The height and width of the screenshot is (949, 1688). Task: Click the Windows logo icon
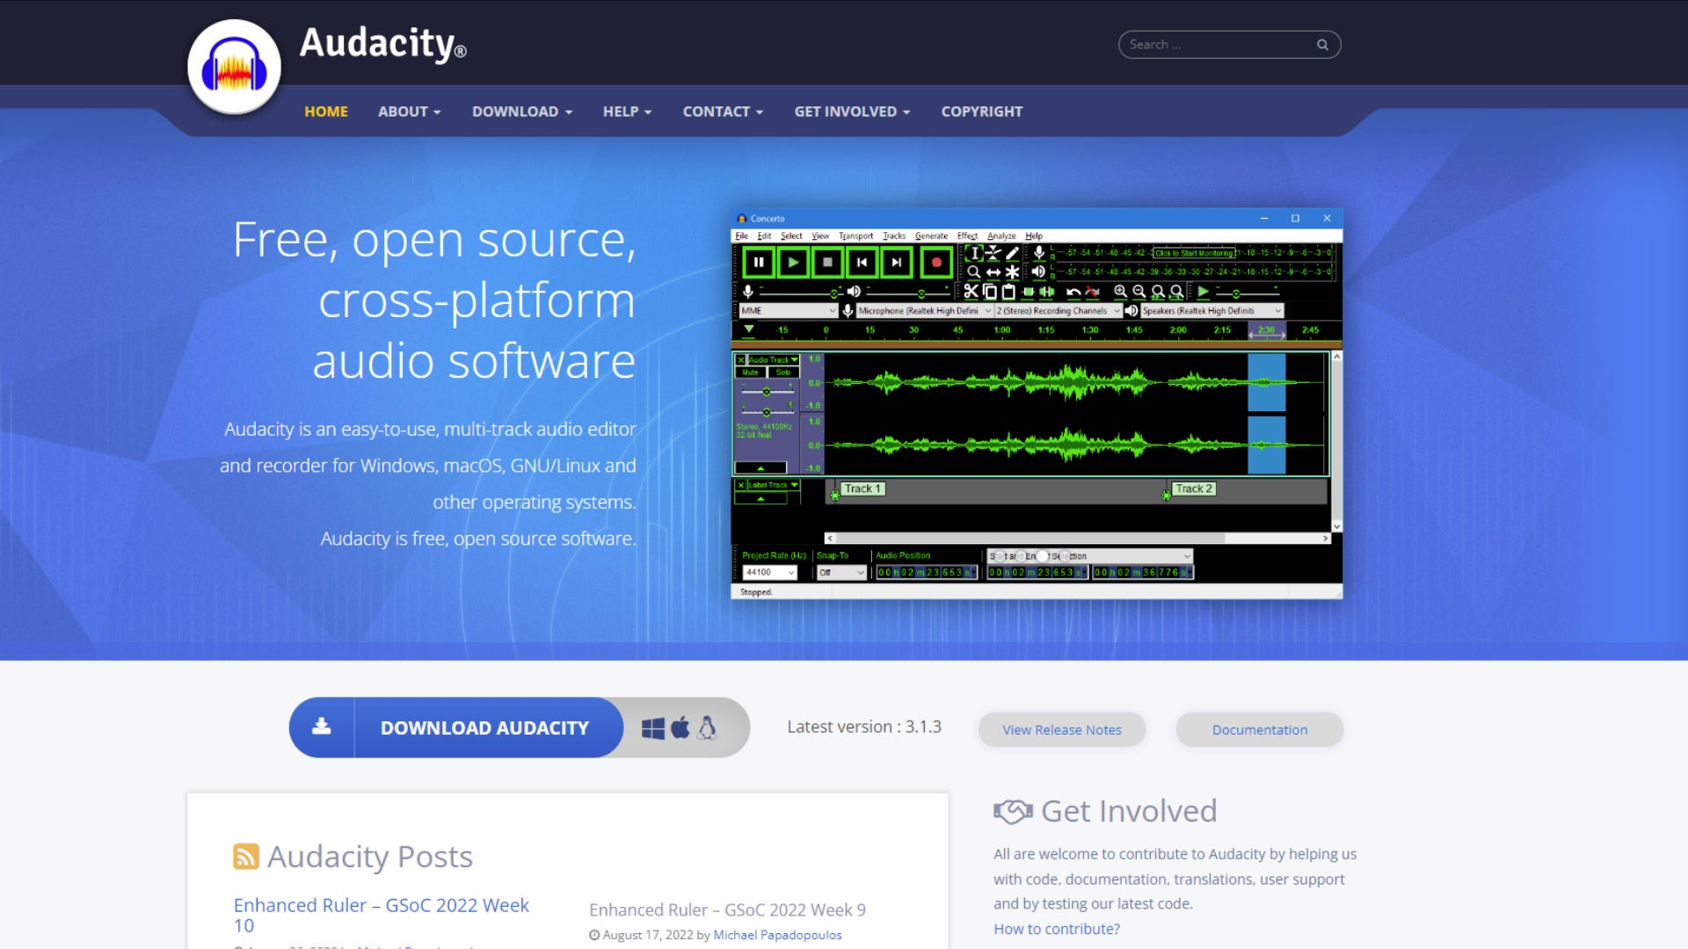(x=653, y=728)
